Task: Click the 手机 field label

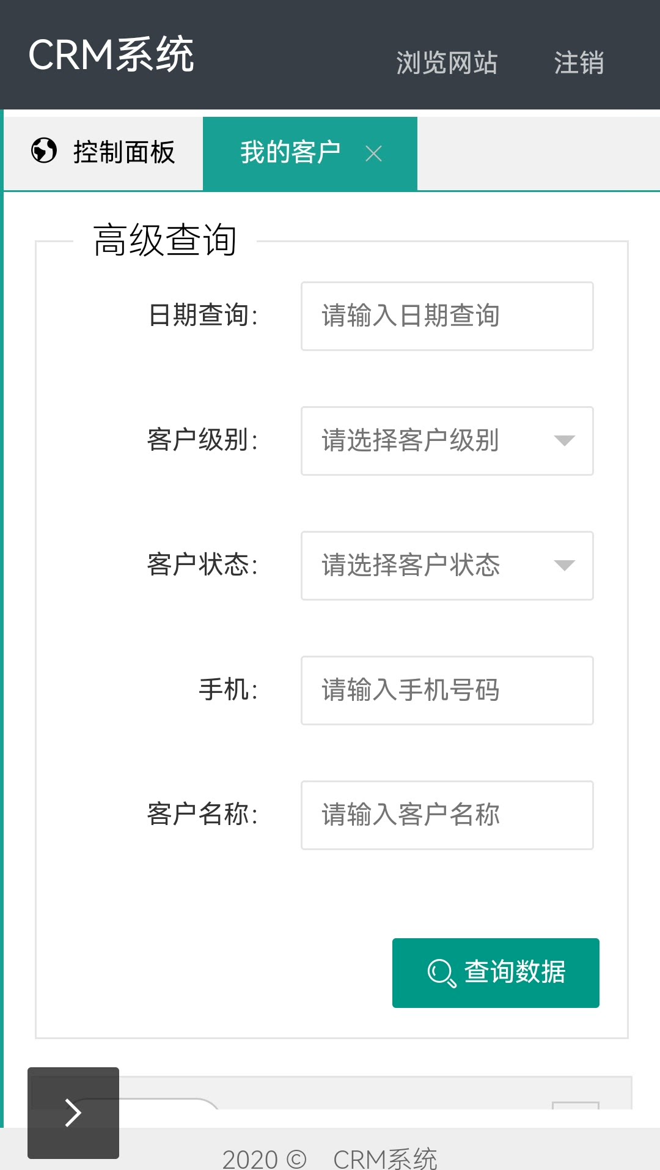Action: tap(228, 689)
